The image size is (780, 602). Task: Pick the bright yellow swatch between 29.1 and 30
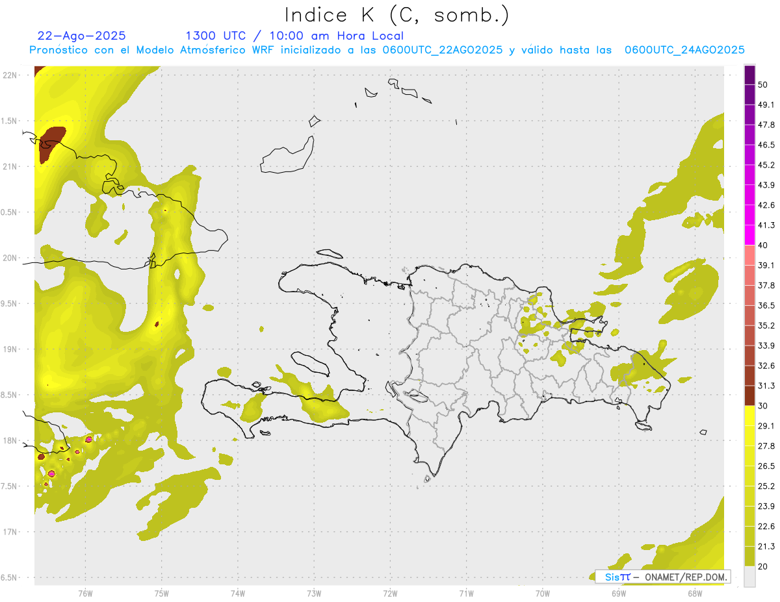[x=749, y=416]
